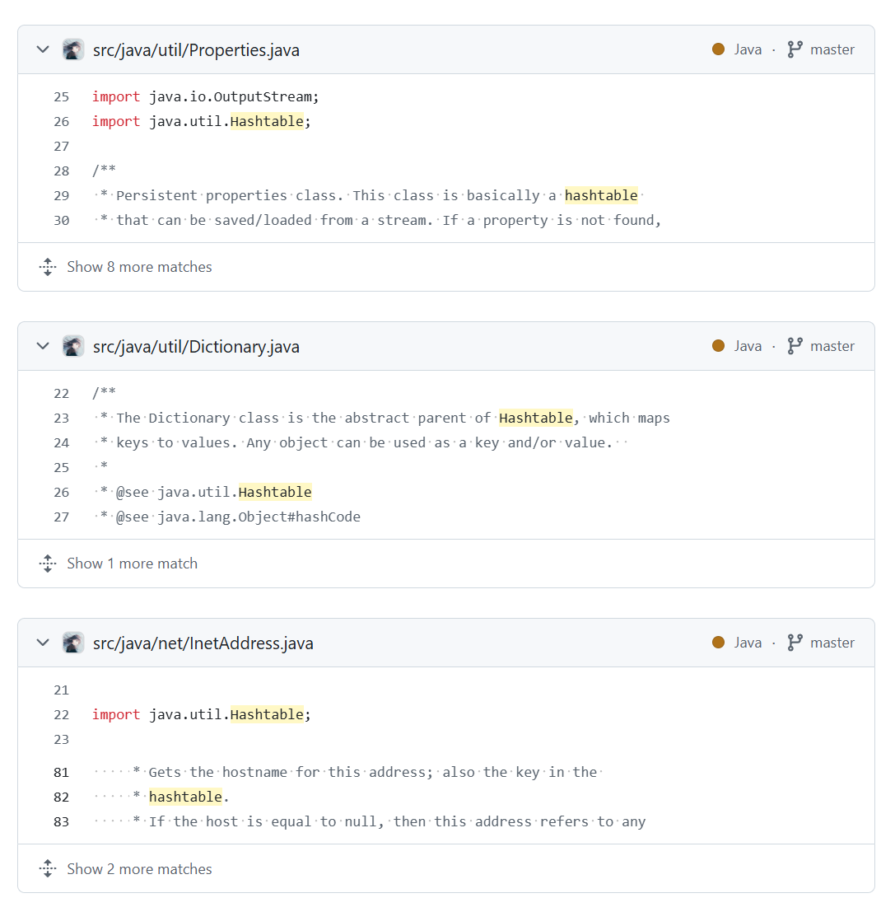The width and height of the screenshot is (895, 912).
Task: Click branch icon in InetAddress.java header
Action: tap(795, 643)
